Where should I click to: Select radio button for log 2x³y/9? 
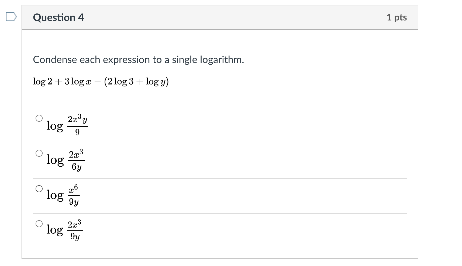[39, 118]
